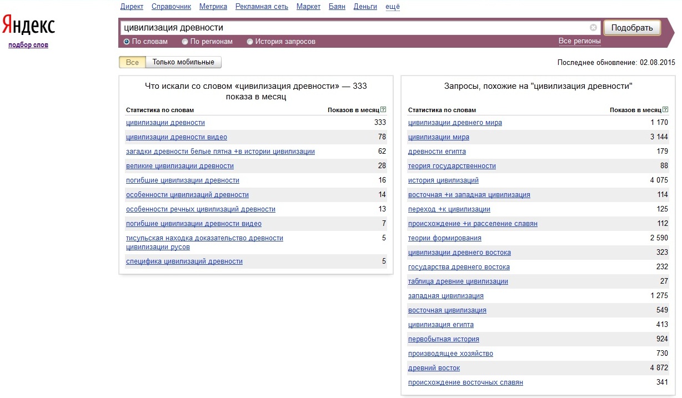
Task: Open query погибшие цивилизации древности
Action: 183,180
